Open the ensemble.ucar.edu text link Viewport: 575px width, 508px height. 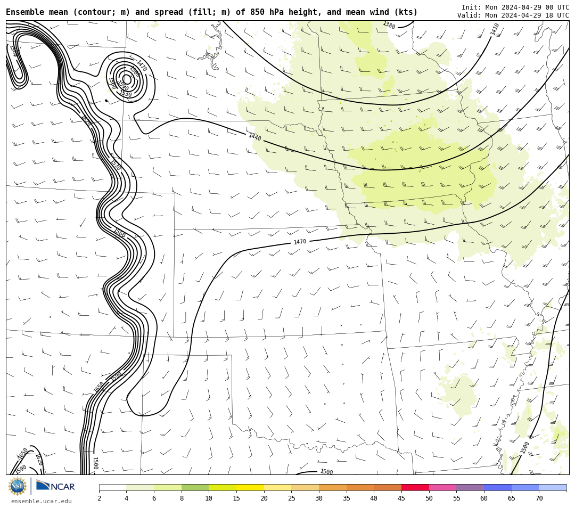(42, 502)
